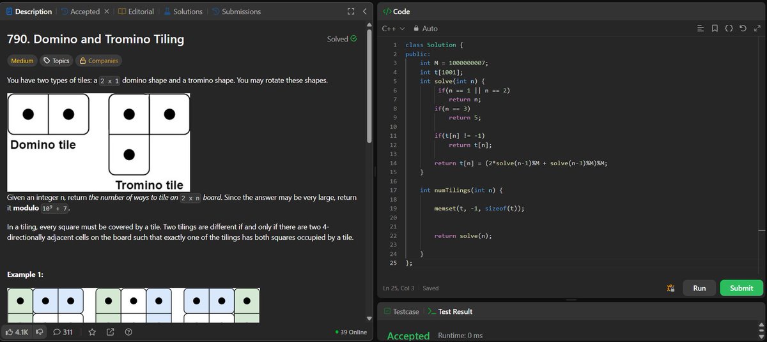This screenshot has height=342, width=767.
Task: Click the Ln 25, Col 3 status
Action: click(398, 288)
